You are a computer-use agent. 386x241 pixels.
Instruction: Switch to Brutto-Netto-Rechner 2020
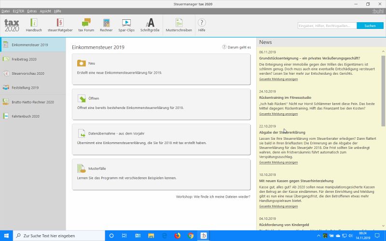pyautogui.click(x=32, y=102)
